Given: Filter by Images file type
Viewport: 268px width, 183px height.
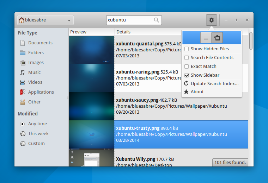Looking at the screenshot, I should (x=32, y=63).
